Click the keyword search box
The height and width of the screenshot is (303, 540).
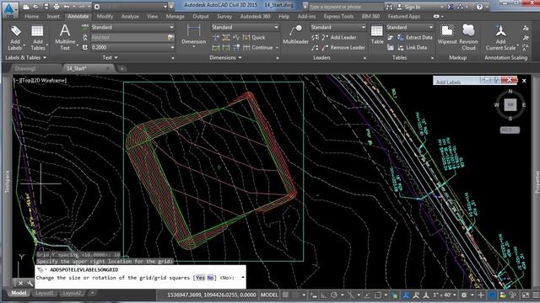[x=345, y=7]
